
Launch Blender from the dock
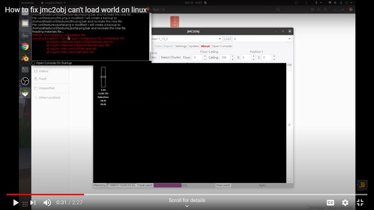pos(25,58)
